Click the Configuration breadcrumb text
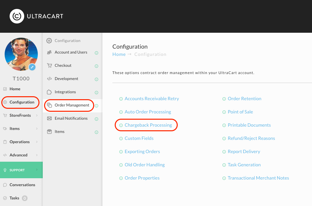 [x=150, y=54]
